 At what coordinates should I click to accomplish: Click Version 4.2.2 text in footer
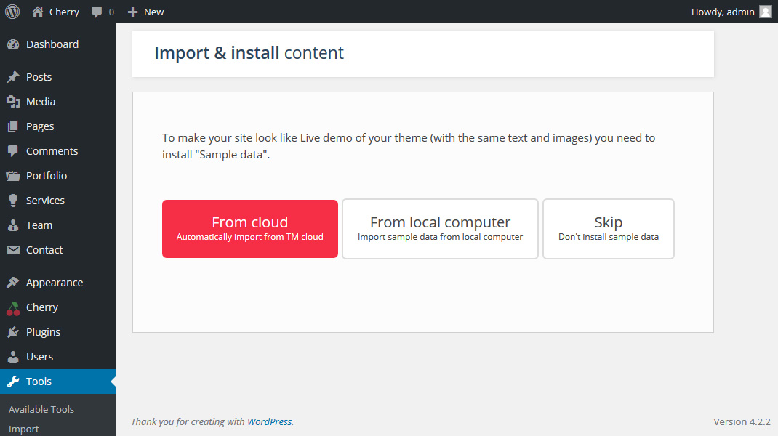pyautogui.click(x=742, y=421)
